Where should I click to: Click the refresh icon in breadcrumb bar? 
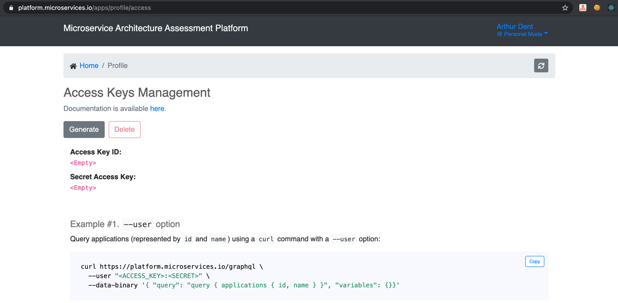(x=541, y=66)
